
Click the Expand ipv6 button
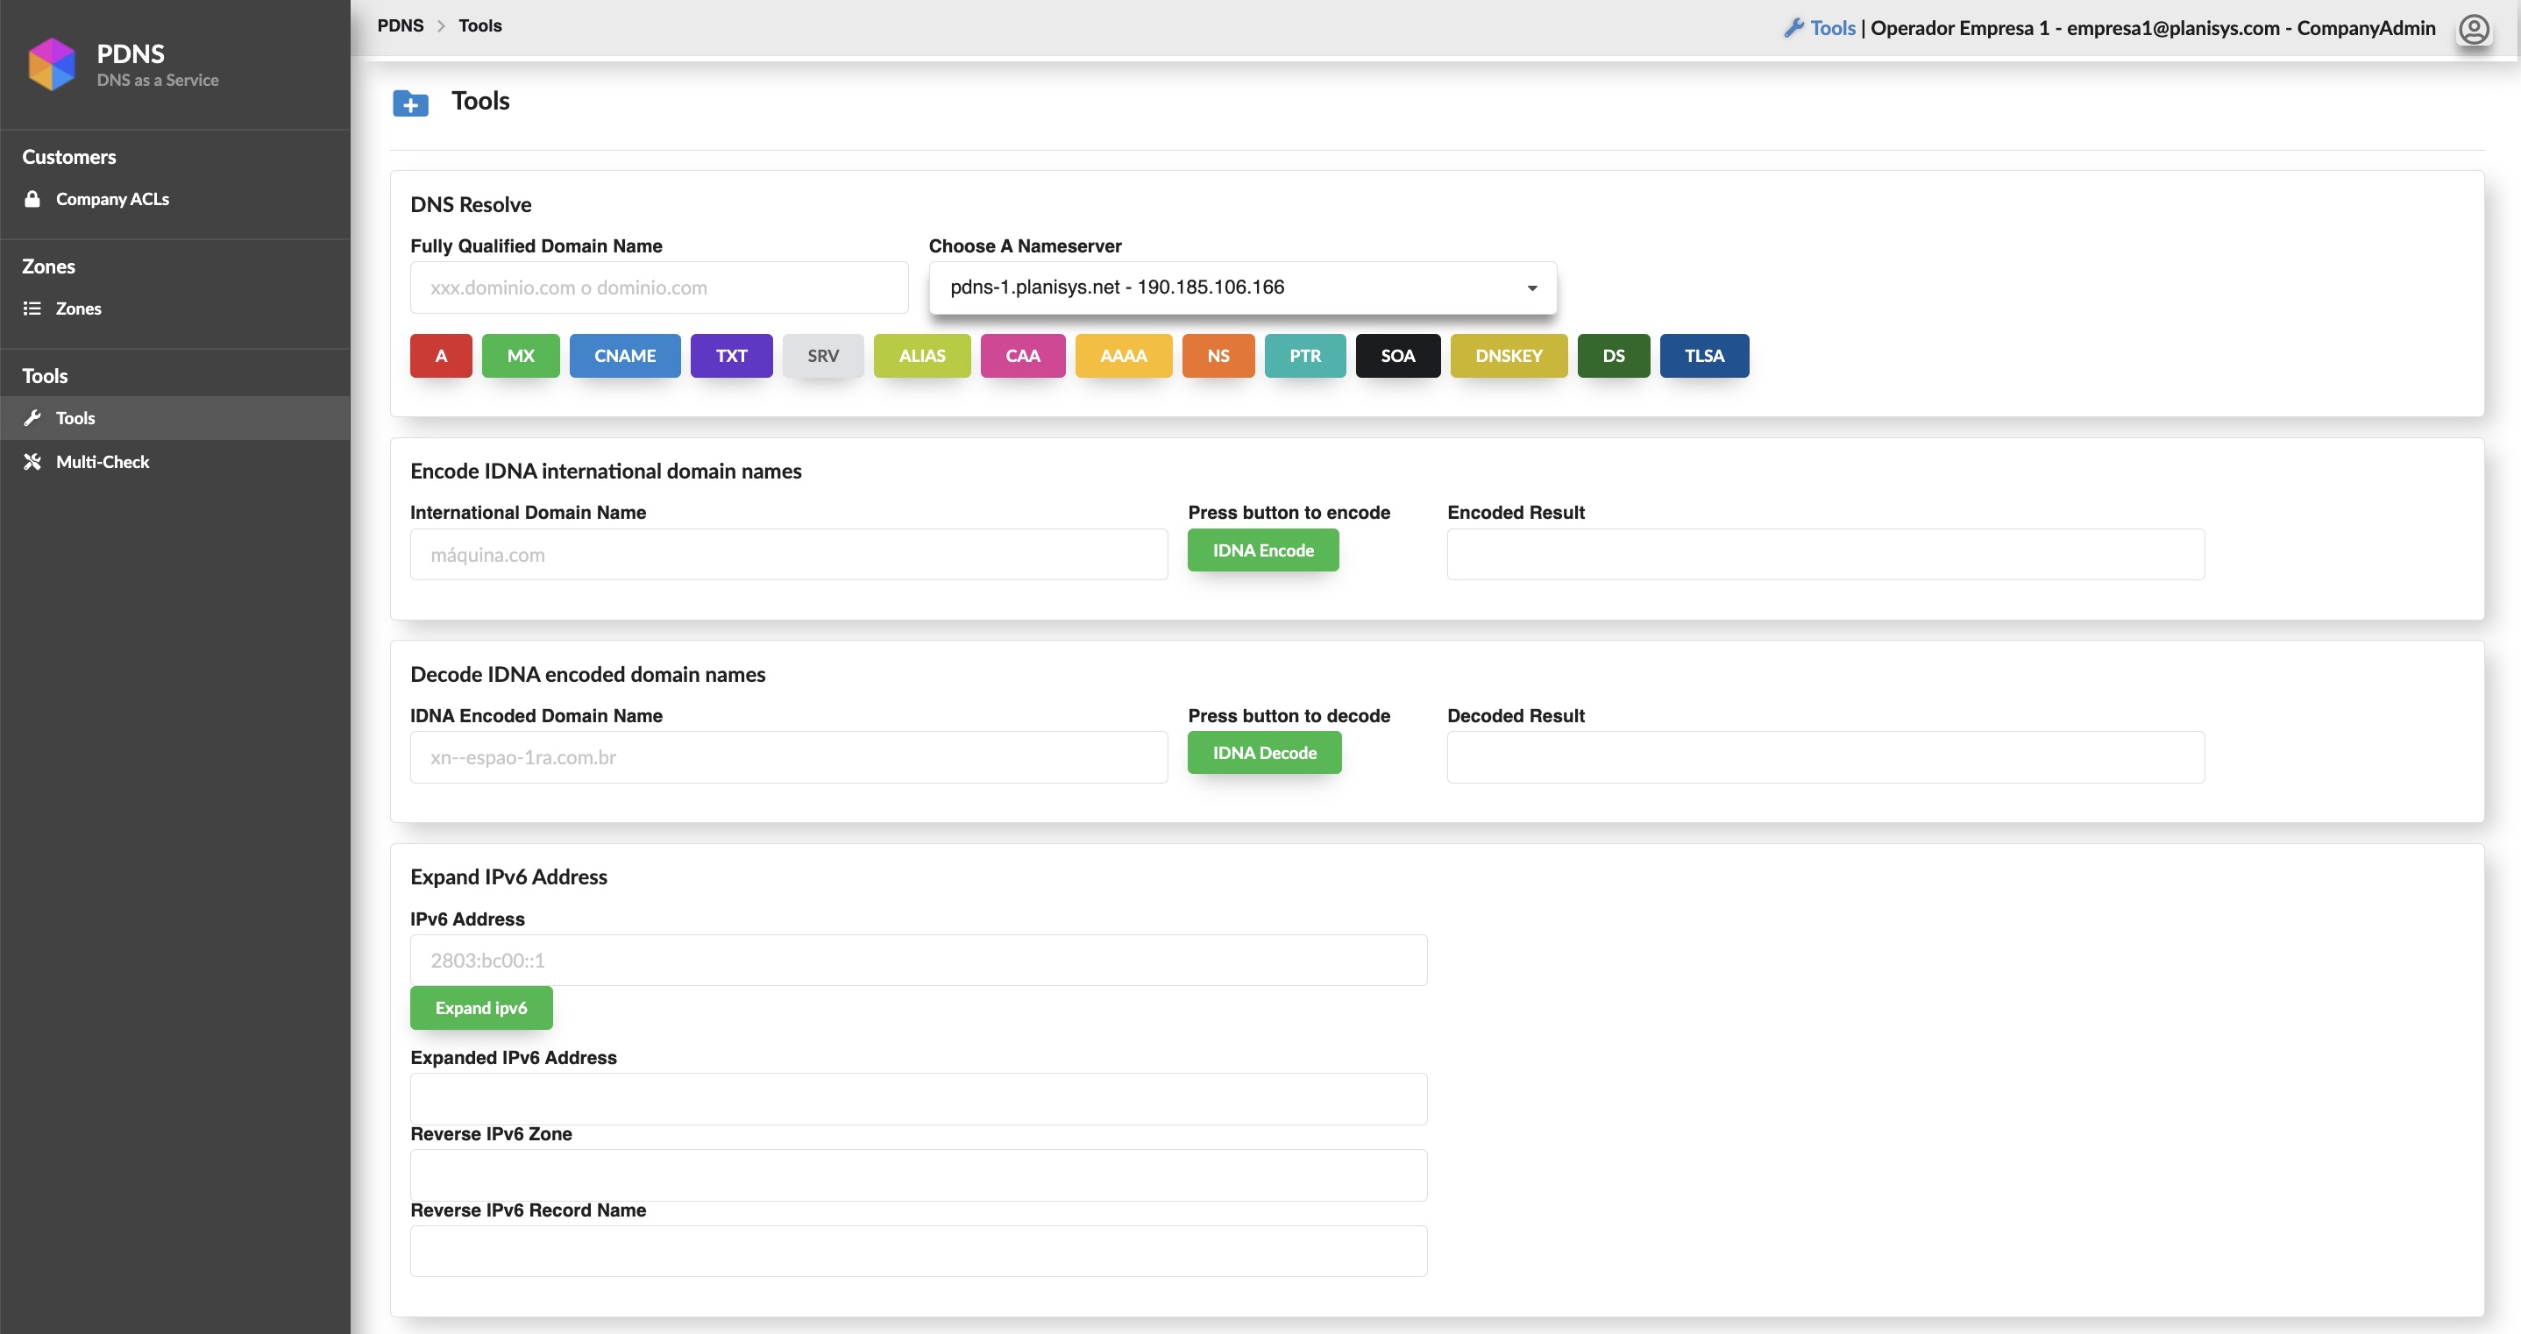[480, 1008]
